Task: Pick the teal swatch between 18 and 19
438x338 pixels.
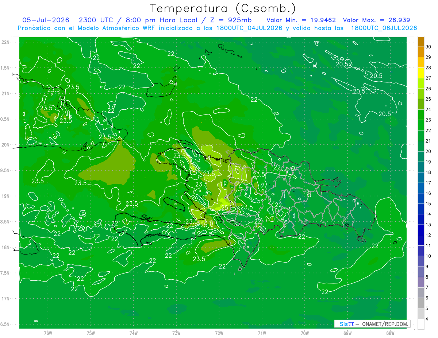Action: click(x=421, y=167)
